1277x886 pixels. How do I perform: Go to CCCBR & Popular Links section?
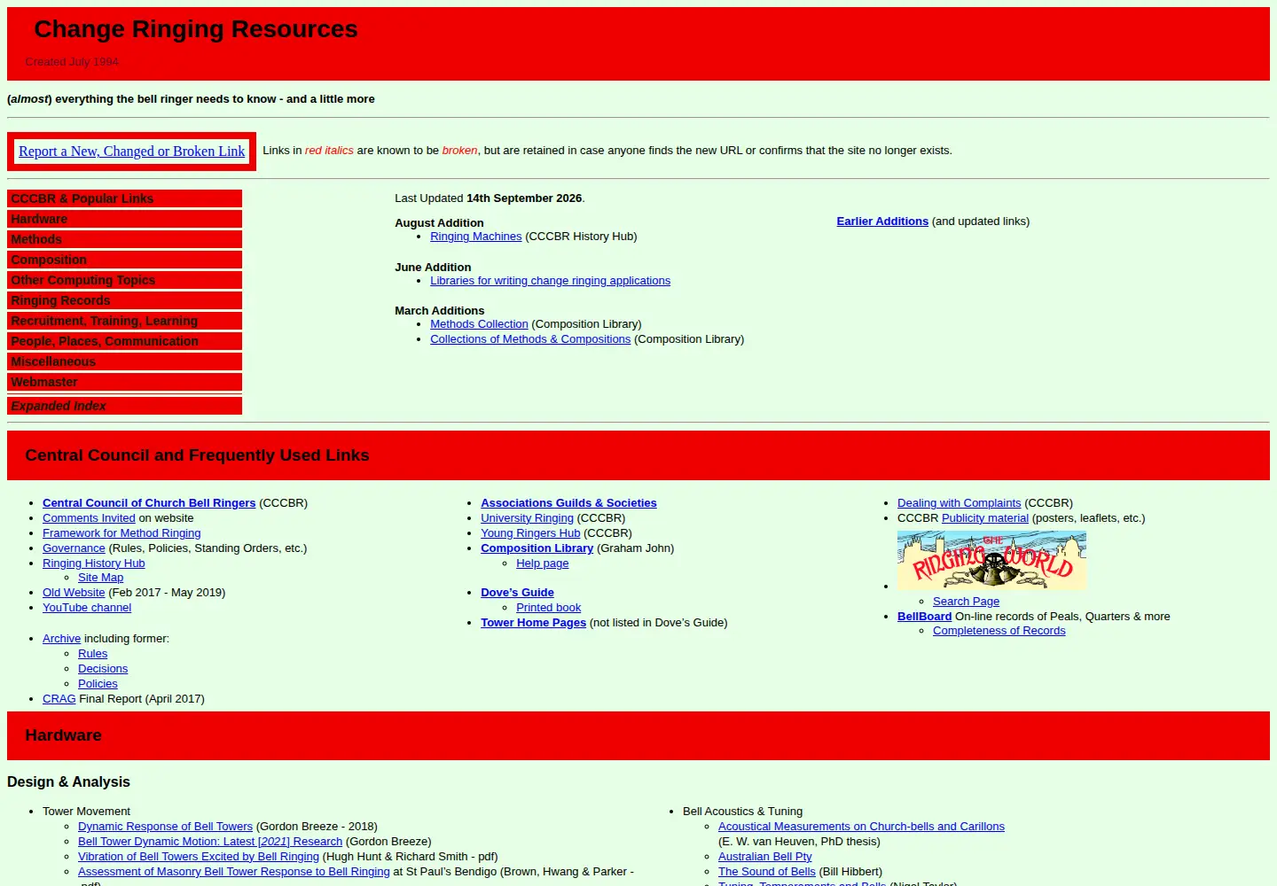tap(124, 198)
